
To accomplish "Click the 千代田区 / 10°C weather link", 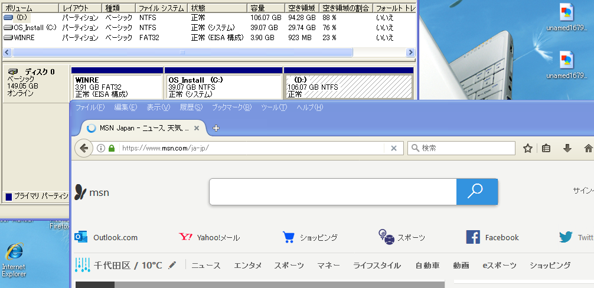I will (x=128, y=266).
